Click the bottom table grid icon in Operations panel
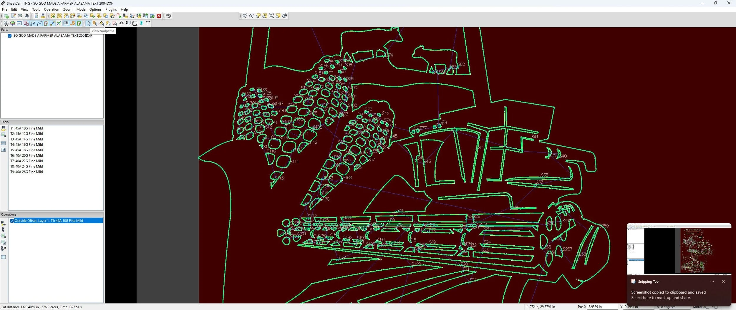The width and height of the screenshot is (736, 310). click(x=4, y=257)
